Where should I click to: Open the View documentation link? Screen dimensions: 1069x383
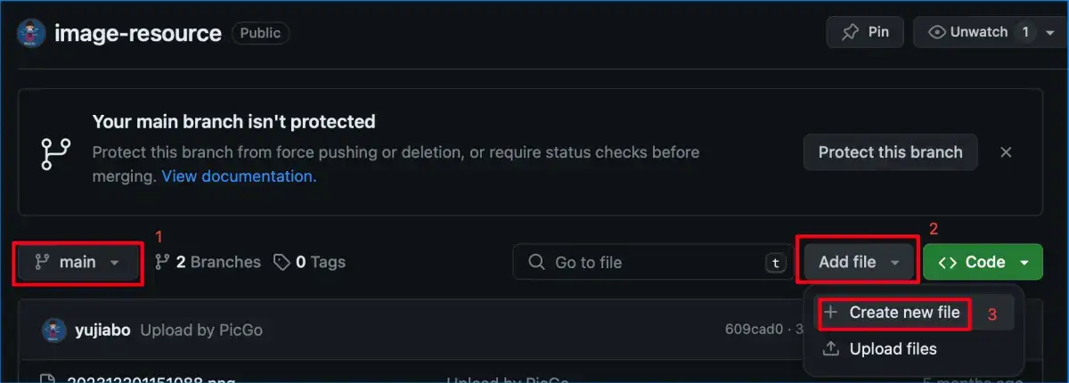click(239, 176)
